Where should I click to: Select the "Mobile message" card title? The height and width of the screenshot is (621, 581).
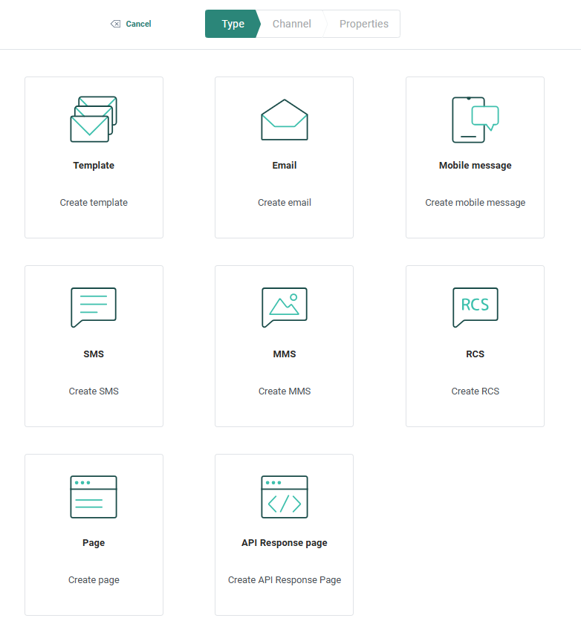[475, 166]
